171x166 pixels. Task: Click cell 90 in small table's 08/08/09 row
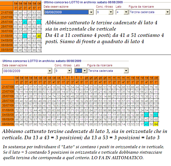(34, 50)
